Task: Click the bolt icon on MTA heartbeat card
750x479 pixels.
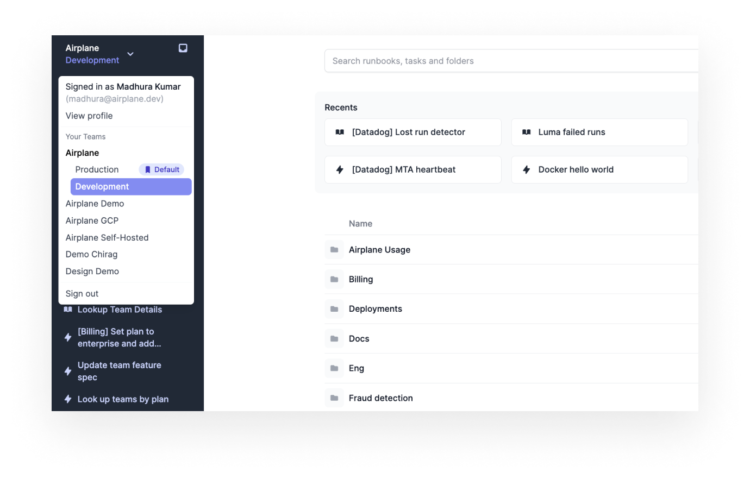Action: tap(340, 169)
